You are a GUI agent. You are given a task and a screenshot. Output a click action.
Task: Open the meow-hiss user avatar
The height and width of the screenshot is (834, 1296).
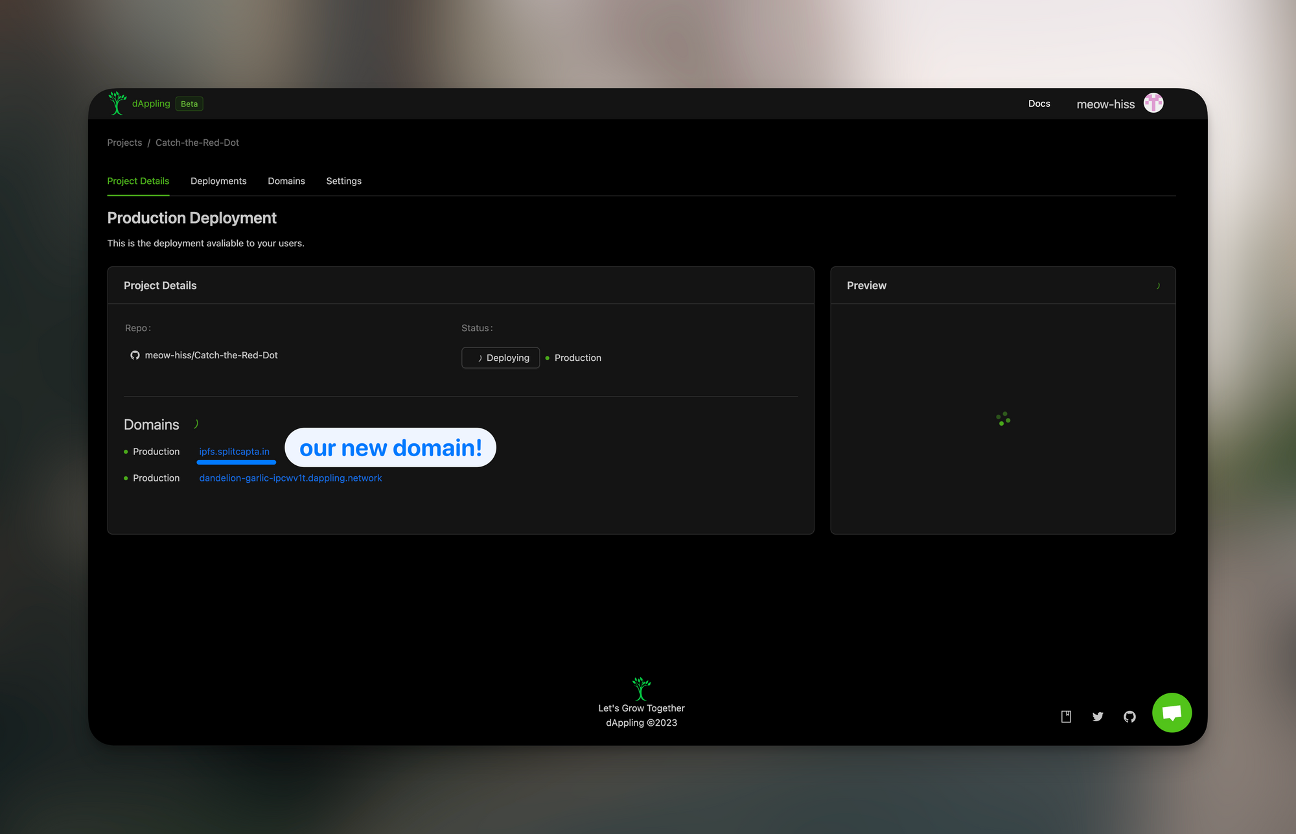point(1153,103)
